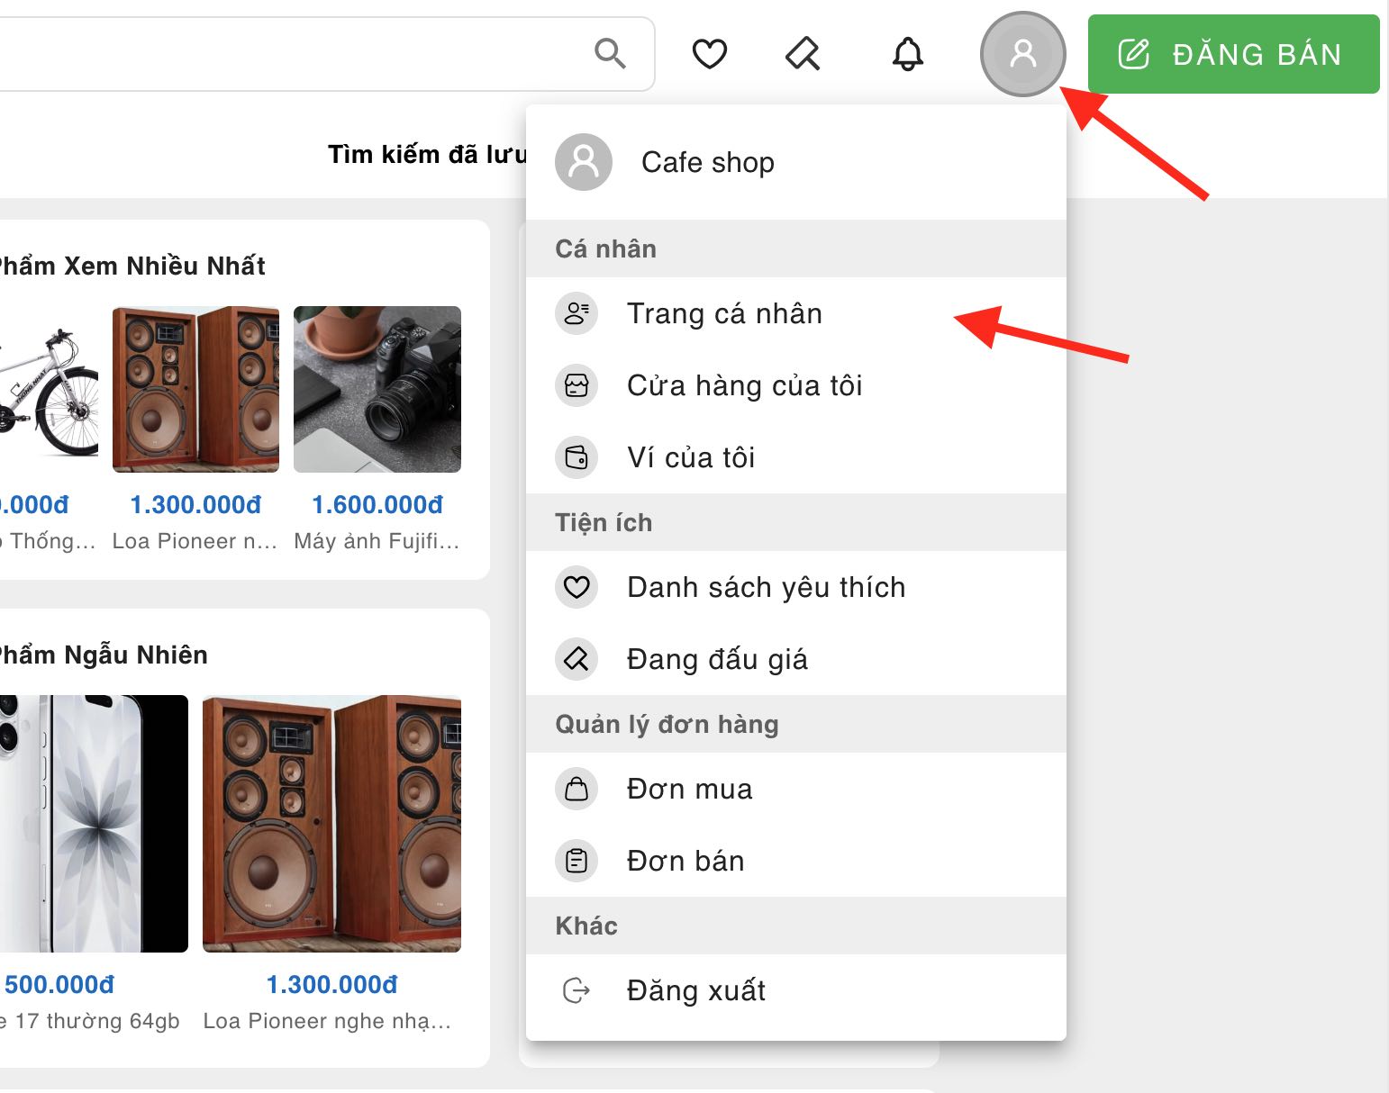
Task: Click the Cửa hàng của tôi store icon
Action: coord(576,385)
